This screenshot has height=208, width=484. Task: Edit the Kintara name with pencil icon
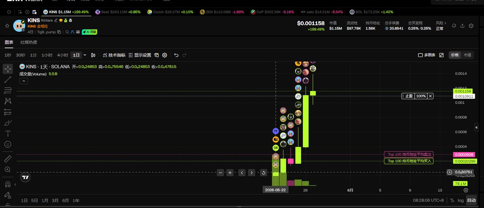pyautogui.click(x=56, y=20)
